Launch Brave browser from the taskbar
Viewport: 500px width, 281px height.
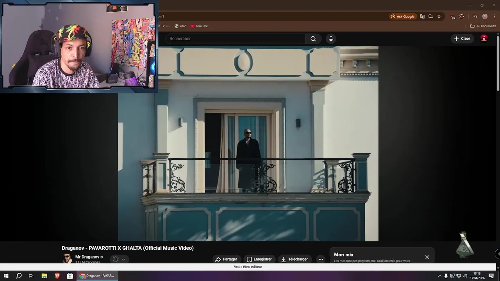tap(57, 276)
